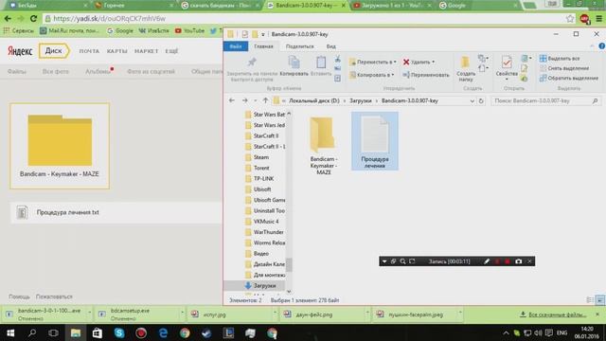The height and width of the screenshot is (341, 606).
Task: Expand the Переместить в dropdown
Action: click(395, 62)
